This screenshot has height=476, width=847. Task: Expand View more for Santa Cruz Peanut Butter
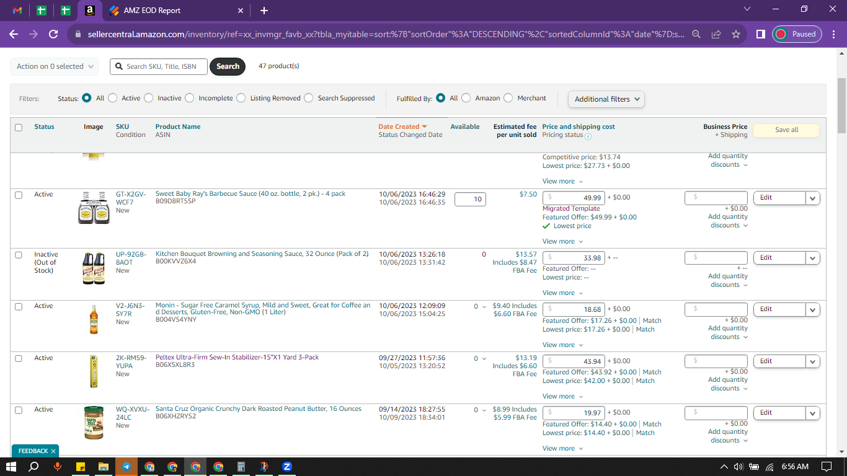point(562,449)
